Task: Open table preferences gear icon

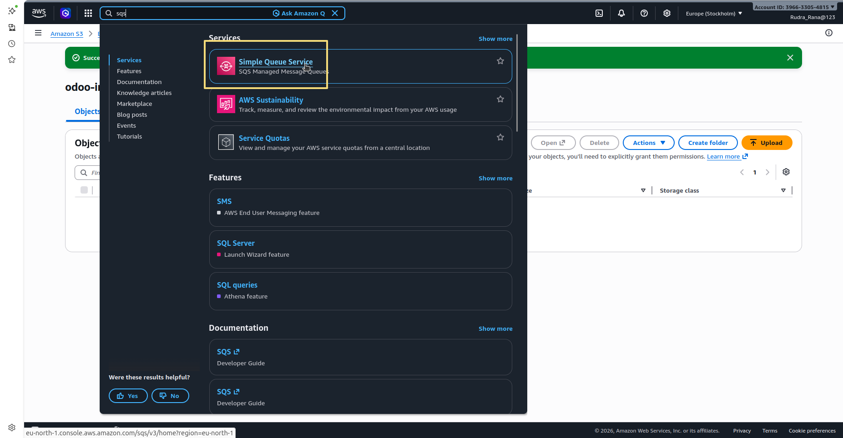Action: click(x=786, y=172)
